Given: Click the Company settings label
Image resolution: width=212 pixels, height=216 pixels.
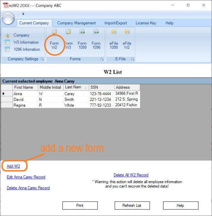Looking at the screenshot, I should pos(22,35).
